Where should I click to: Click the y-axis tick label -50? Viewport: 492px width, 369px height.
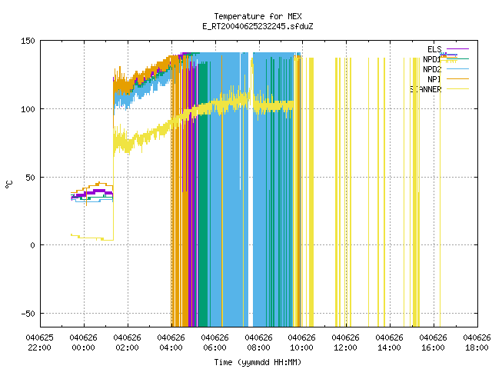28,314
